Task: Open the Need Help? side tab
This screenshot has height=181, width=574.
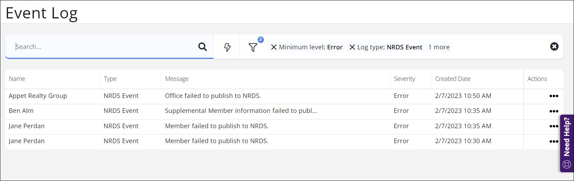Action: click(x=567, y=142)
